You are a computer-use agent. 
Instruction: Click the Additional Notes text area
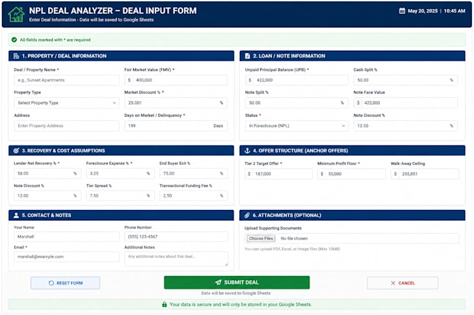click(176, 259)
